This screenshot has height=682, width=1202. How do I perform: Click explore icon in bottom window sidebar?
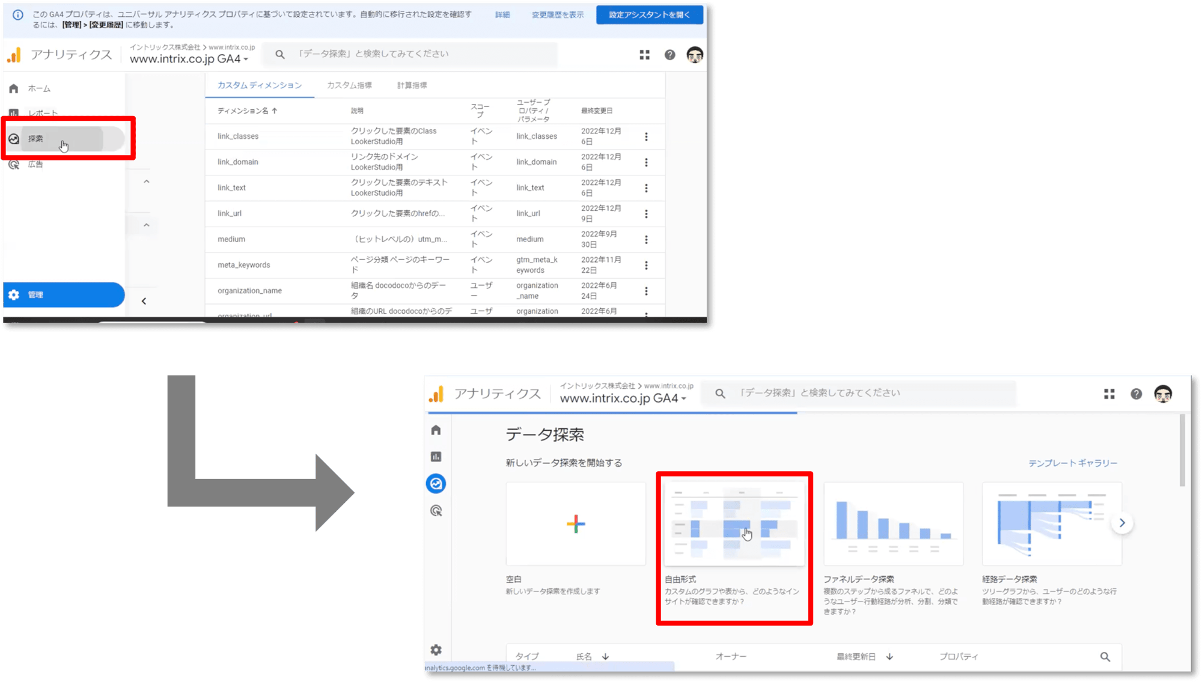436,484
